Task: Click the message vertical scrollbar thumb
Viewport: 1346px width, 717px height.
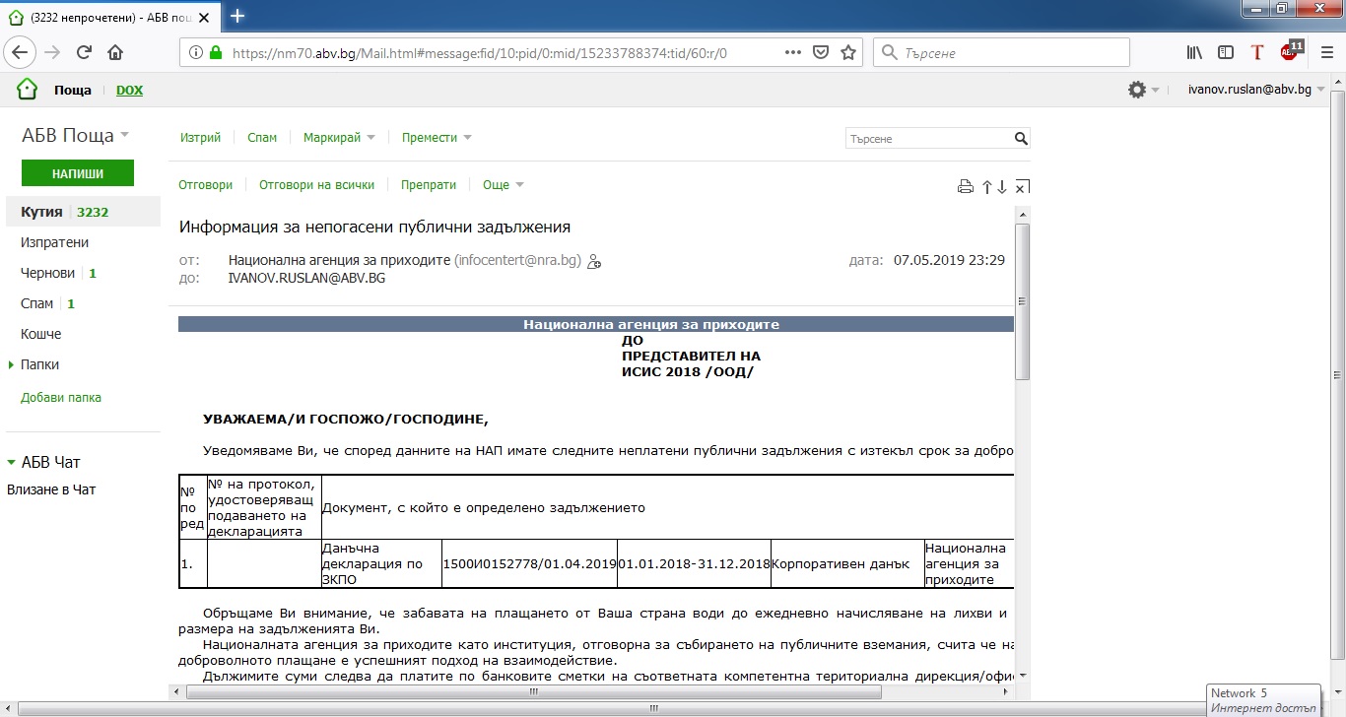Action: 1023,301
